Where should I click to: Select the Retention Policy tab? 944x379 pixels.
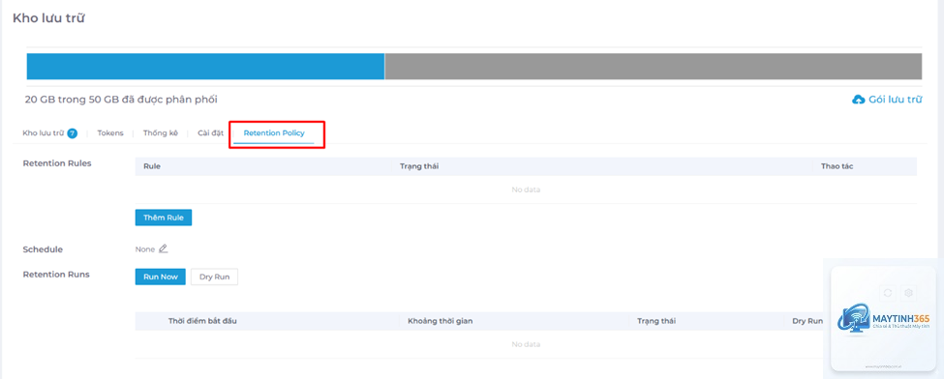click(274, 133)
